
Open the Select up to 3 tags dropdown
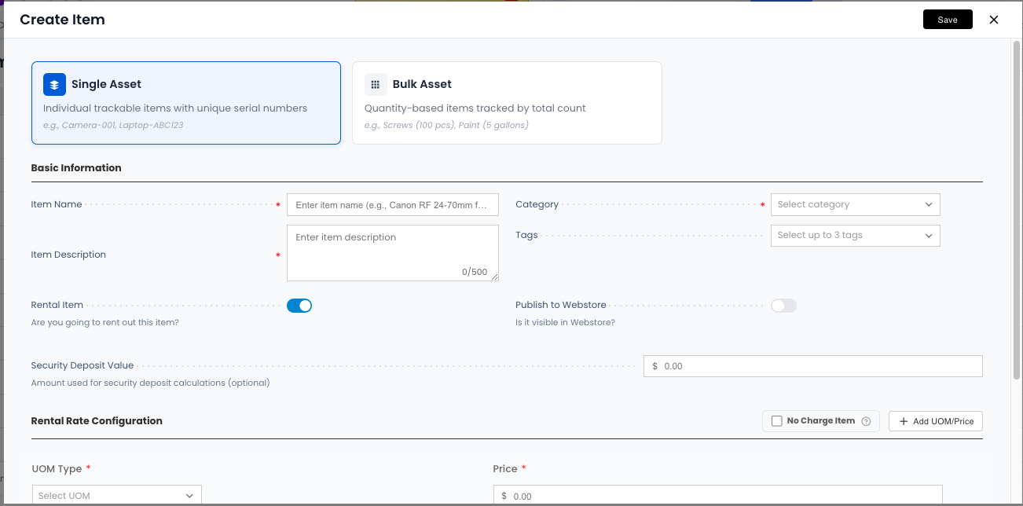pos(855,235)
